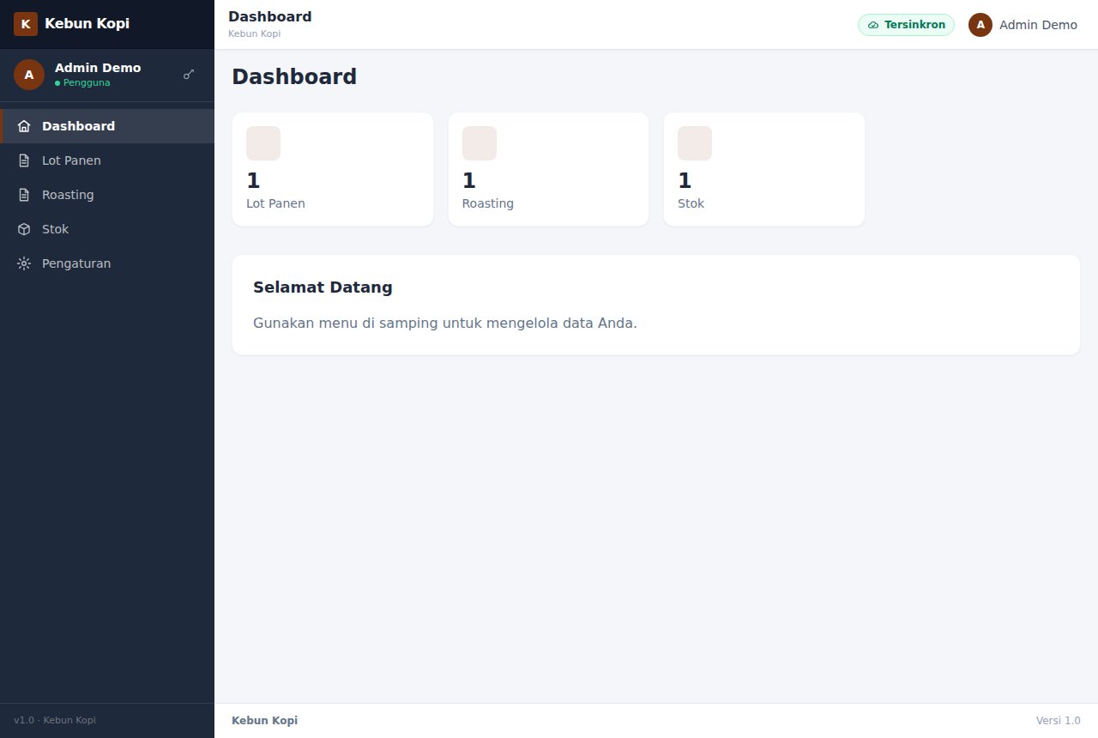Click the Lot Panen document icon

[24, 160]
